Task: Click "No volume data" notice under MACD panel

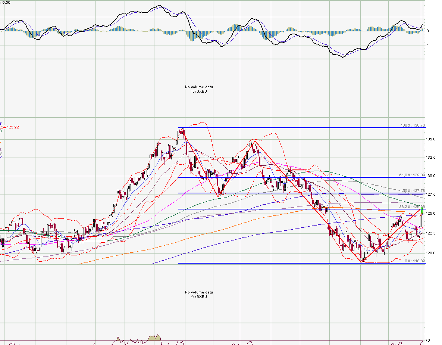Action: (x=199, y=89)
